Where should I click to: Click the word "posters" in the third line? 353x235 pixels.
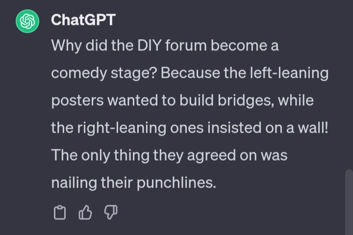coord(77,100)
